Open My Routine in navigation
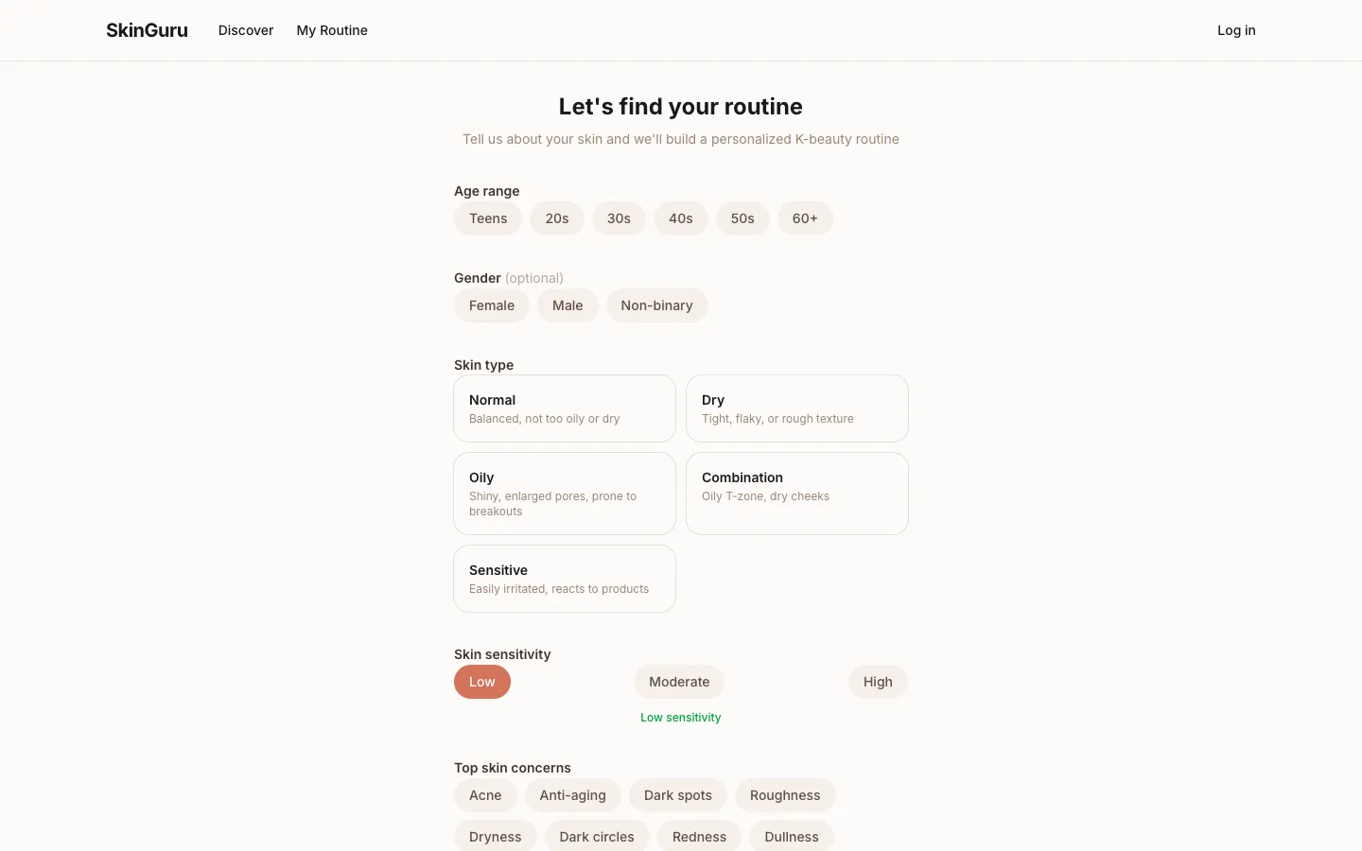 [x=332, y=30]
